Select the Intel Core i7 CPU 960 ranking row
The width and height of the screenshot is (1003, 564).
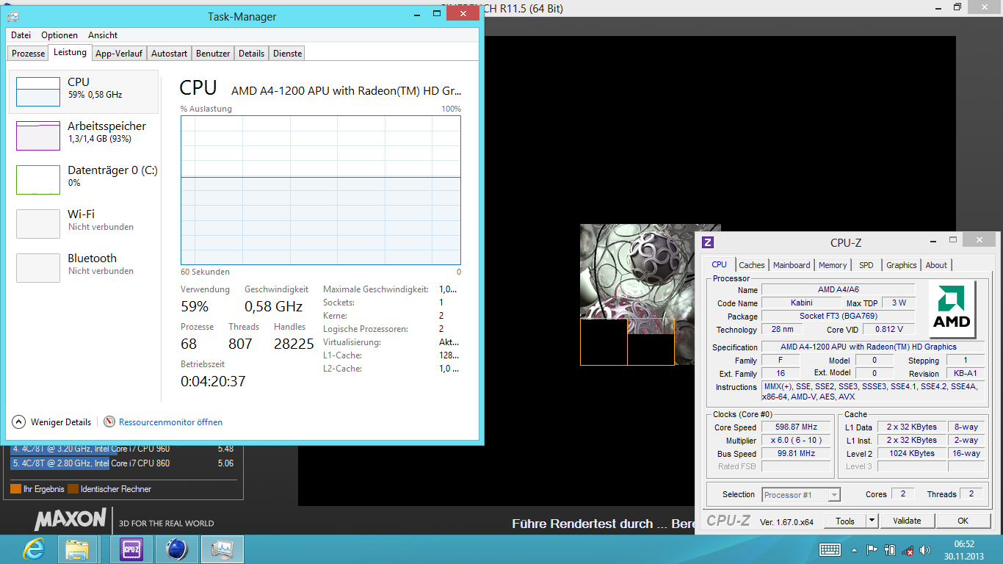click(x=123, y=449)
